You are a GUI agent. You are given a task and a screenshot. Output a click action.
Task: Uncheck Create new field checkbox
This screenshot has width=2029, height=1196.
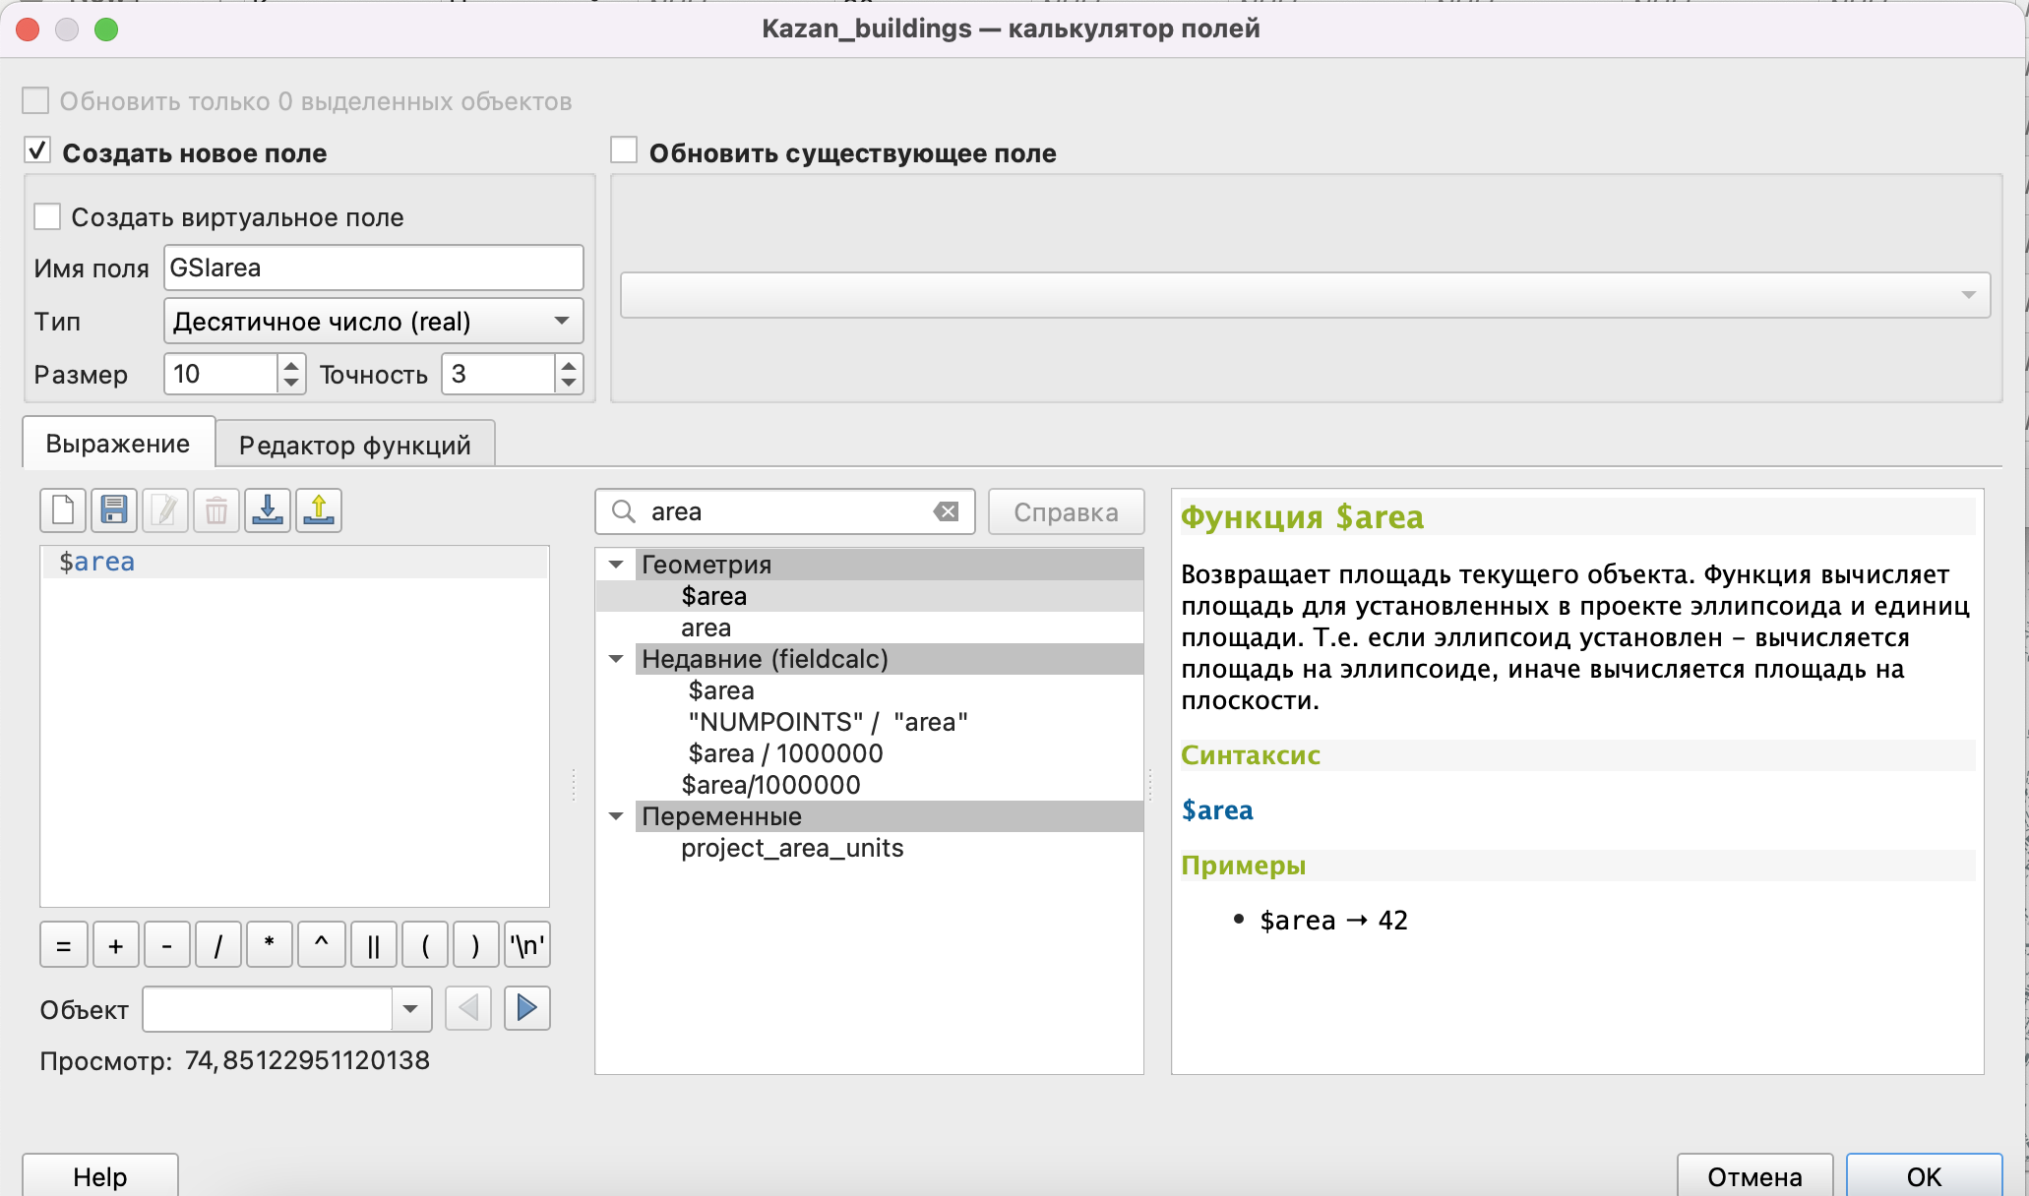pyautogui.click(x=37, y=151)
